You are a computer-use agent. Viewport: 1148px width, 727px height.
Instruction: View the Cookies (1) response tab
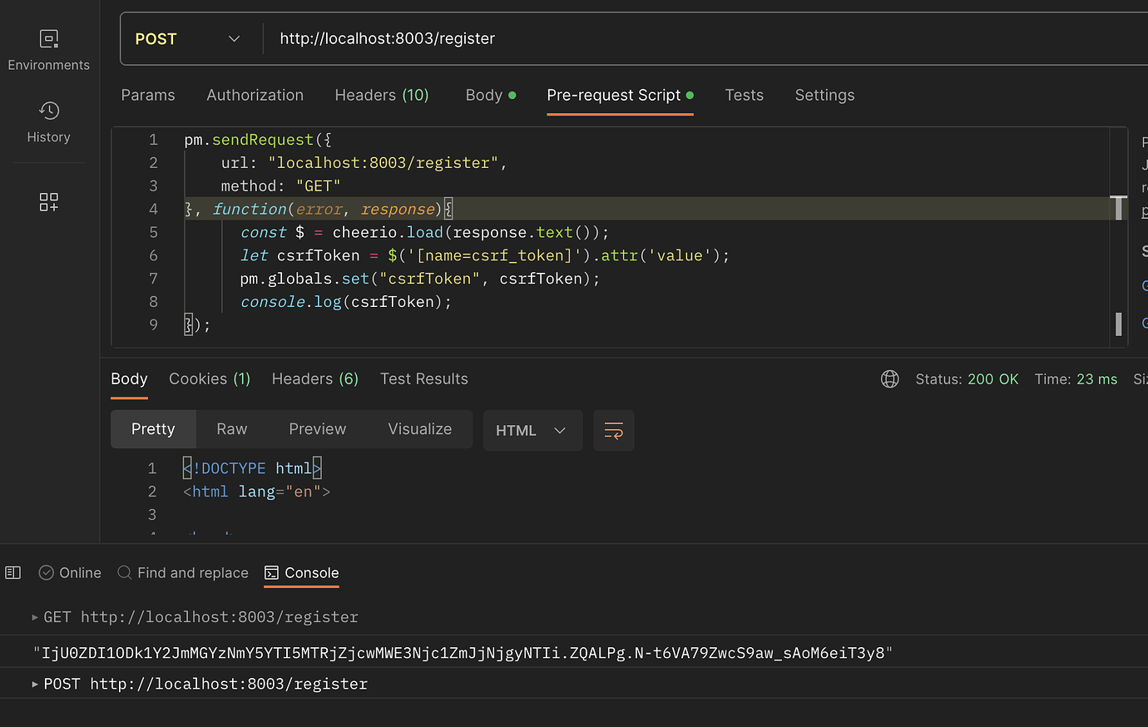pos(209,378)
